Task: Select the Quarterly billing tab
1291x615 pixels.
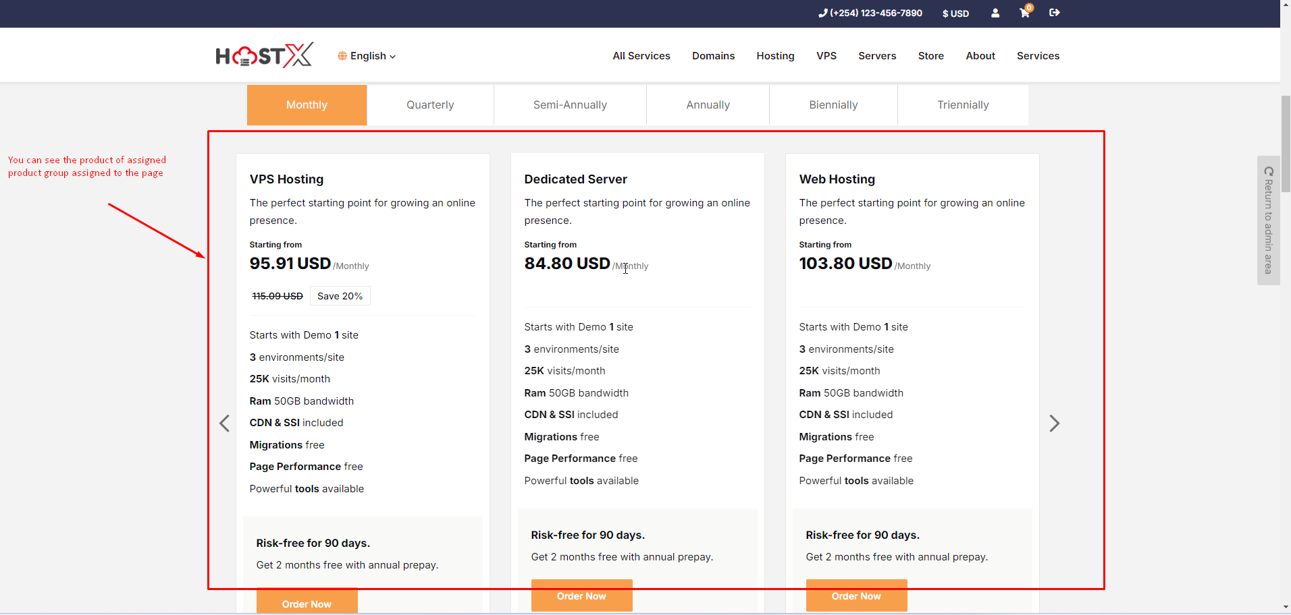Action: coord(430,105)
